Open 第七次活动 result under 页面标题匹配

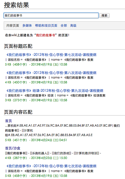tap(51, 55)
